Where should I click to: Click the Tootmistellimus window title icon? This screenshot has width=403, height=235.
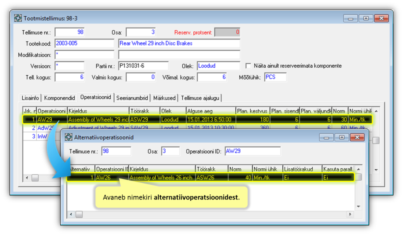pos(18,18)
